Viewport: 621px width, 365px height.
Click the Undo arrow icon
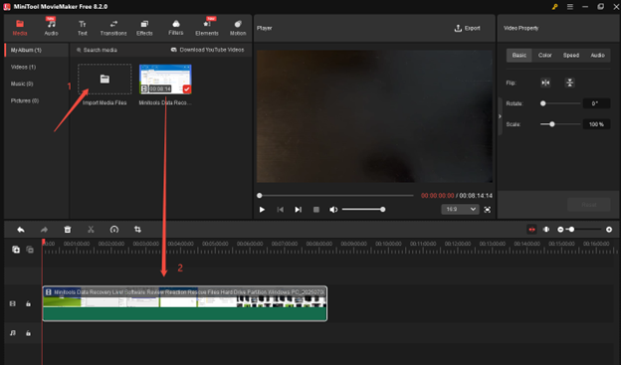coord(21,230)
